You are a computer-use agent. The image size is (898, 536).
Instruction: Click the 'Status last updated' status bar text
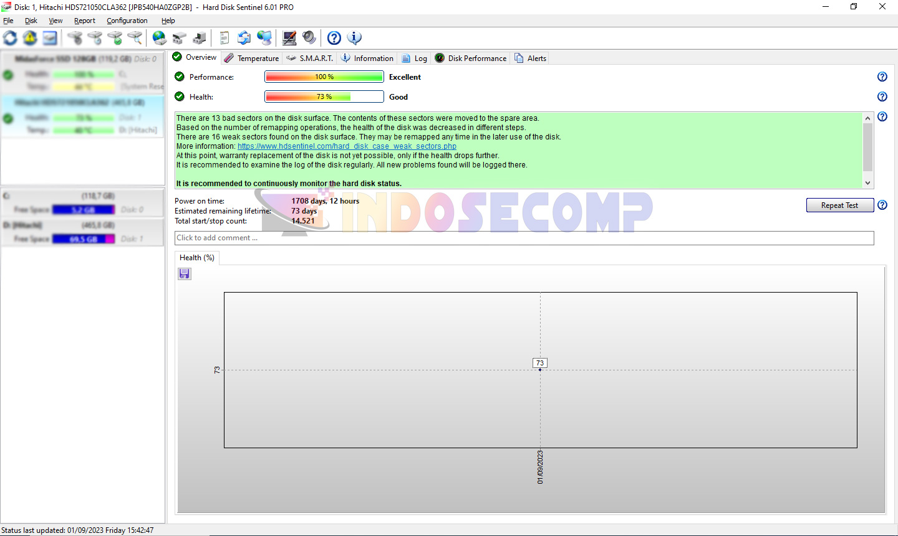tap(77, 530)
